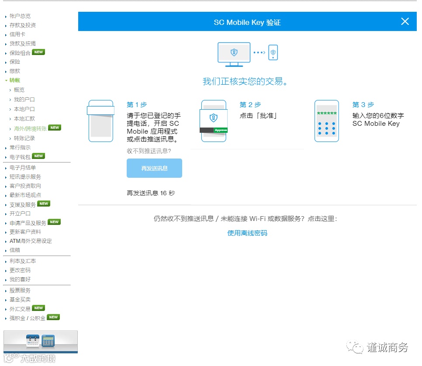
Task: Click the computer monitor shield icon
Action: coord(234,54)
